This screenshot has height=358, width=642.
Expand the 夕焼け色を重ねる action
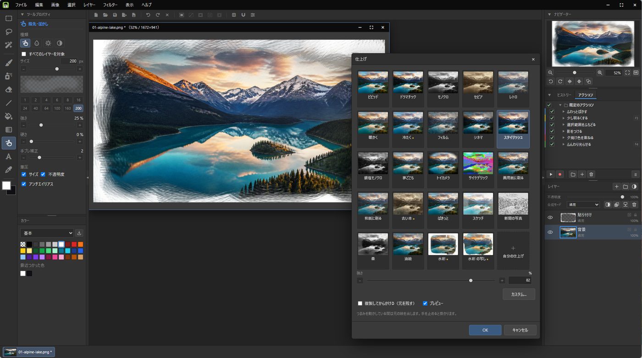click(564, 138)
